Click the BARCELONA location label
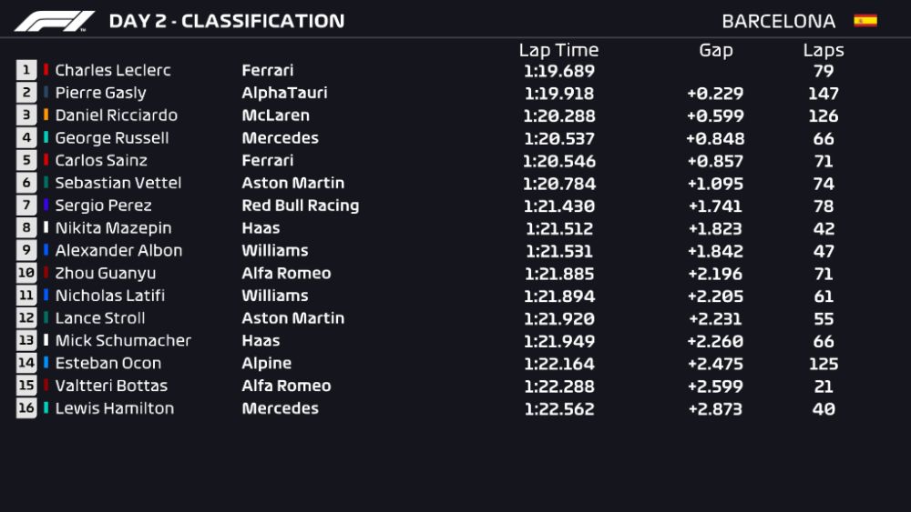The width and height of the screenshot is (911, 512). point(778,21)
